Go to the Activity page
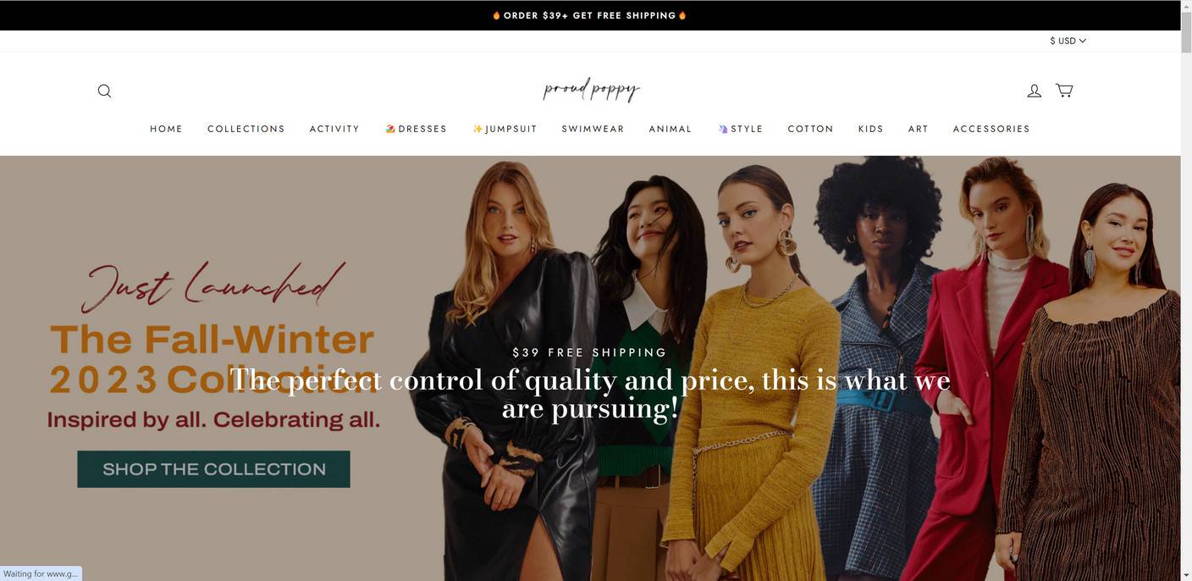The width and height of the screenshot is (1192, 581). pyautogui.click(x=334, y=129)
